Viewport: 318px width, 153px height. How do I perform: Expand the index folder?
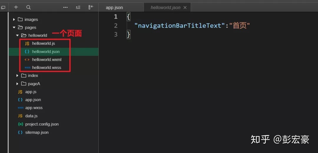coord(33,76)
